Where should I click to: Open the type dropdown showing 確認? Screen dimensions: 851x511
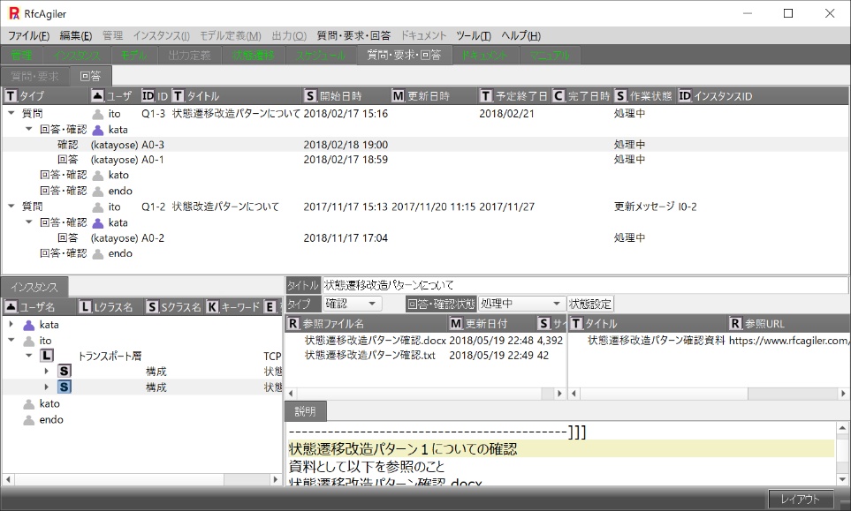click(353, 304)
